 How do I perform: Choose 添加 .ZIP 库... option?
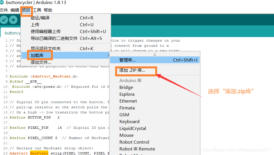click(155, 70)
